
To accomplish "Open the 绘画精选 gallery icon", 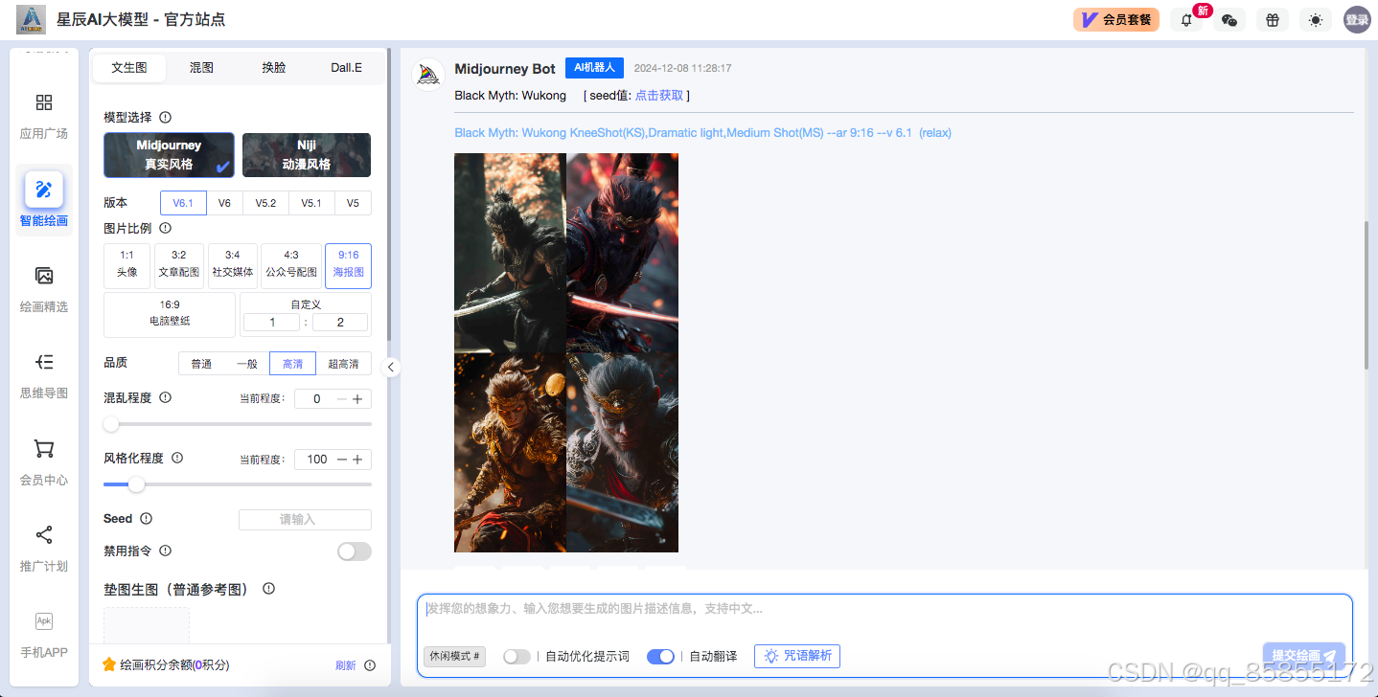I will pos(44,276).
